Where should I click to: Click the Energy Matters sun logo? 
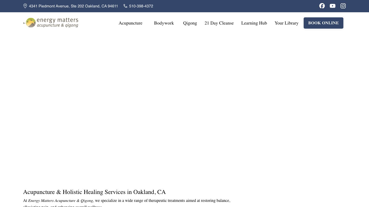pyautogui.click(x=30, y=23)
